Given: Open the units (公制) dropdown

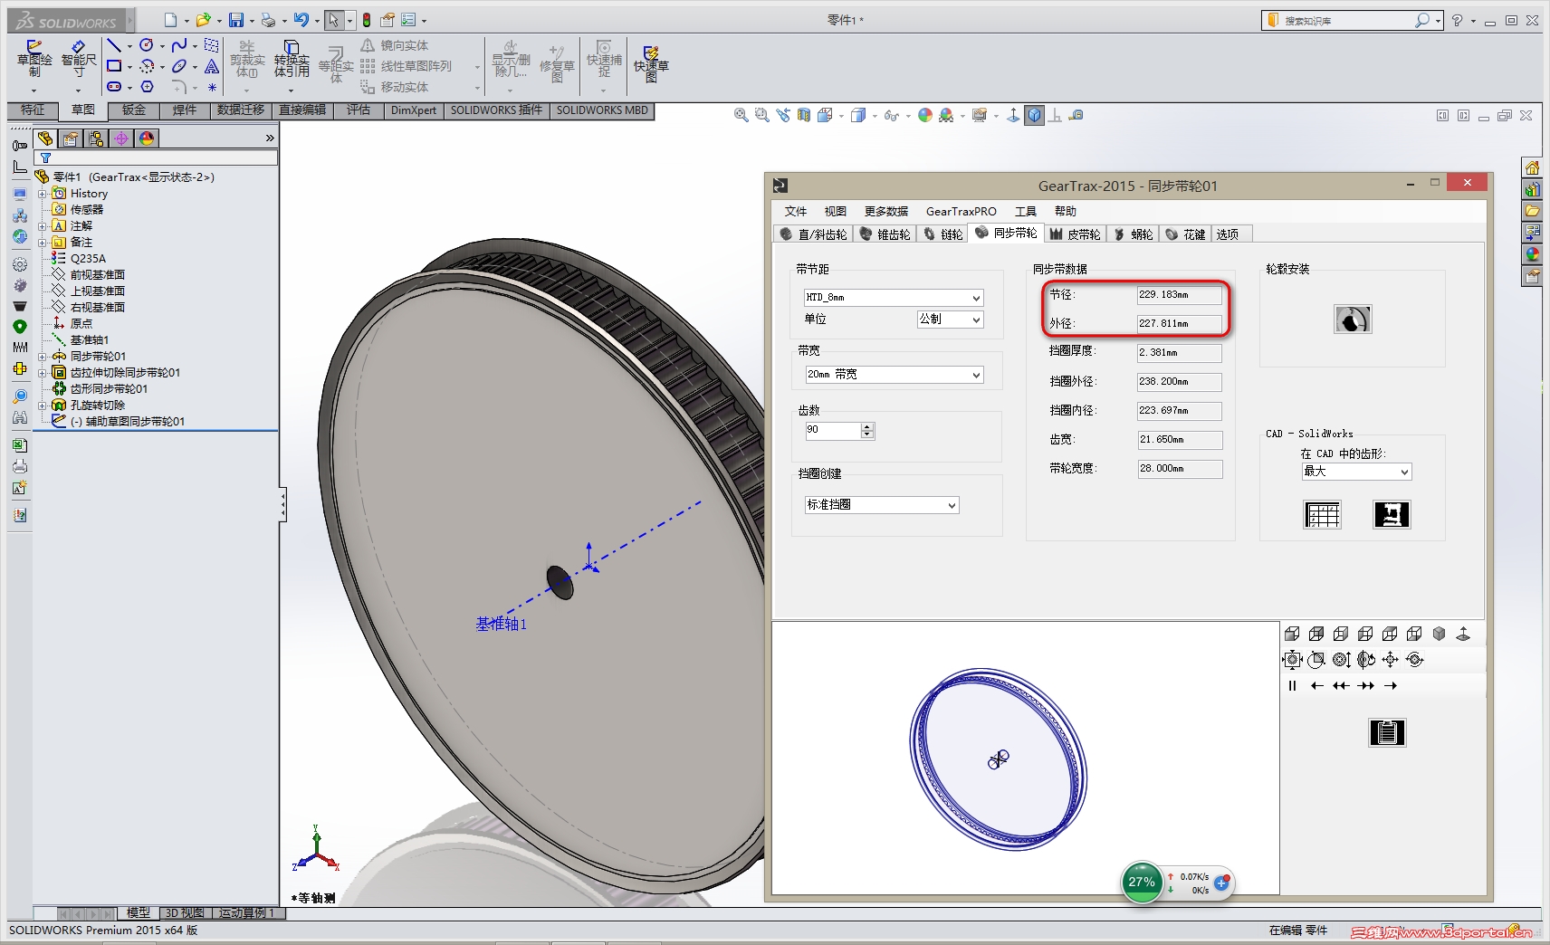Looking at the screenshot, I should pos(950,320).
